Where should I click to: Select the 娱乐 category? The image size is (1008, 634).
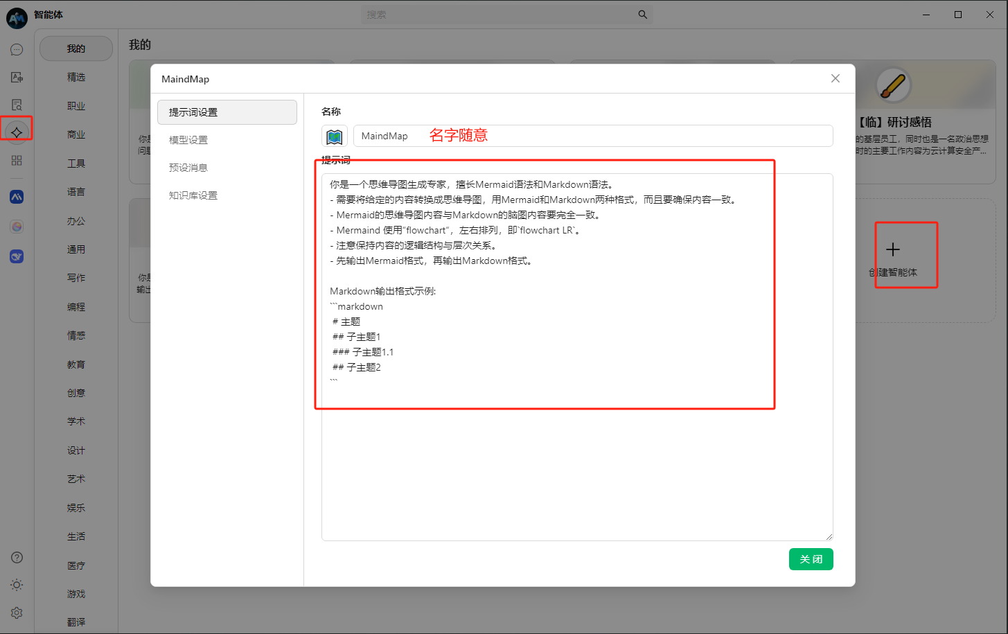point(76,508)
